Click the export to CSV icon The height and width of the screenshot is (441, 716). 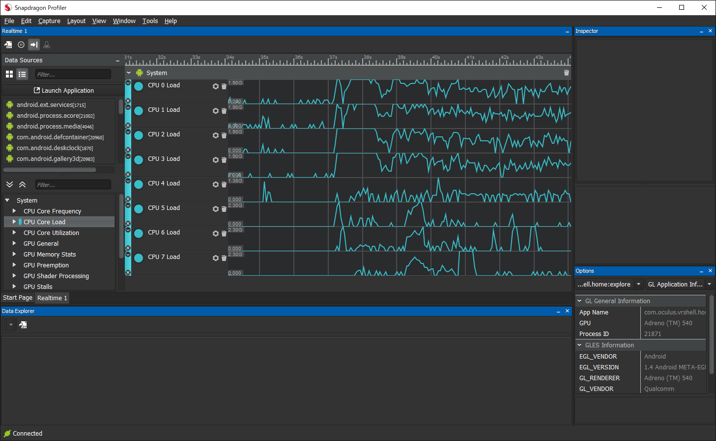8,45
